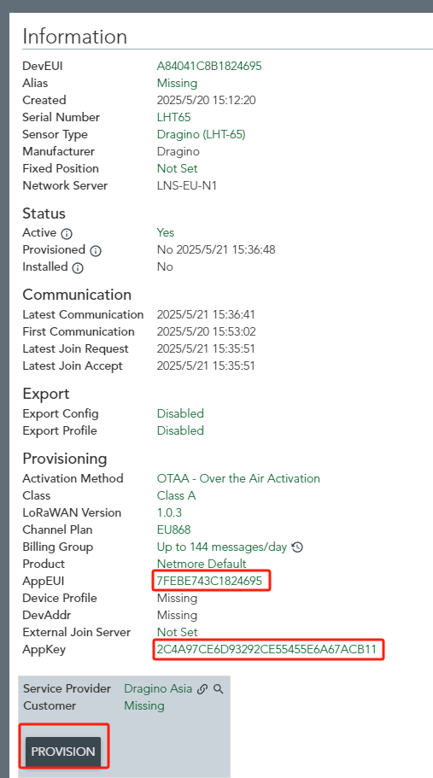This screenshot has width=433, height=778.
Task: Change the Channel Plan EU868 value
Action: coord(173,530)
